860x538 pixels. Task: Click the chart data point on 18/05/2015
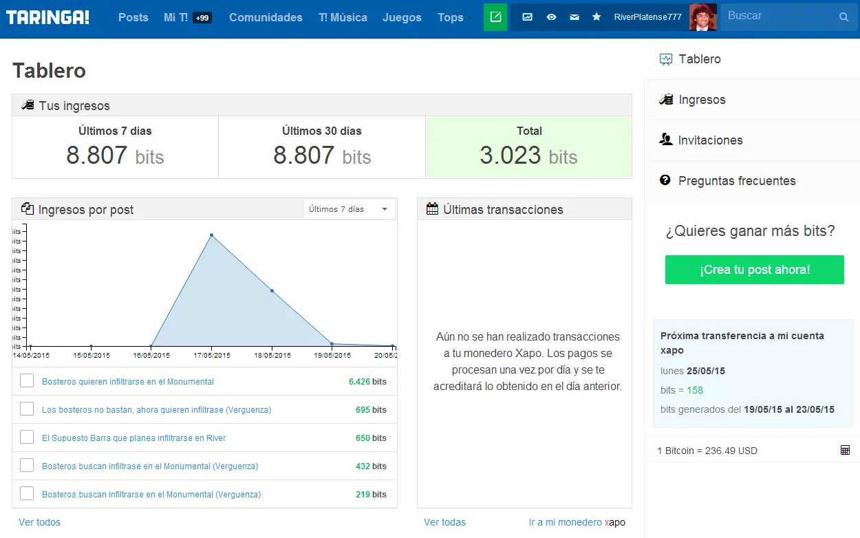(x=272, y=291)
